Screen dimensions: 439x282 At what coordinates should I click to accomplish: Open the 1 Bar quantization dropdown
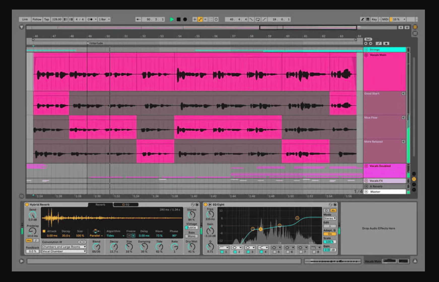(x=104, y=19)
